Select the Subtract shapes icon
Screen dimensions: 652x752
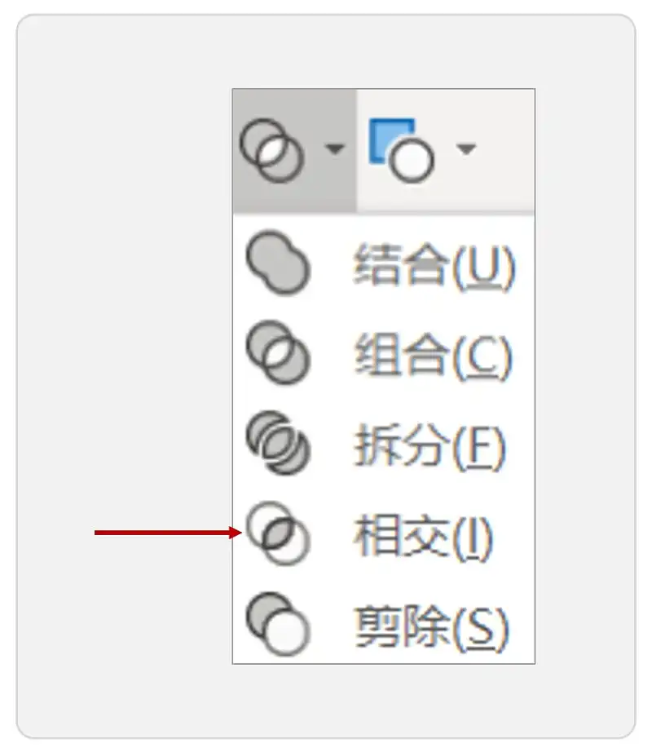(278, 624)
